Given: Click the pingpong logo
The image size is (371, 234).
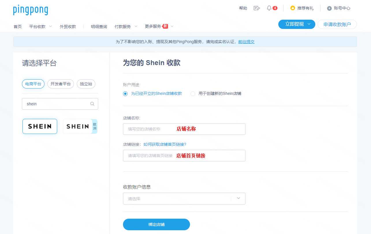Looking at the screenshot, I should (31, 10).
